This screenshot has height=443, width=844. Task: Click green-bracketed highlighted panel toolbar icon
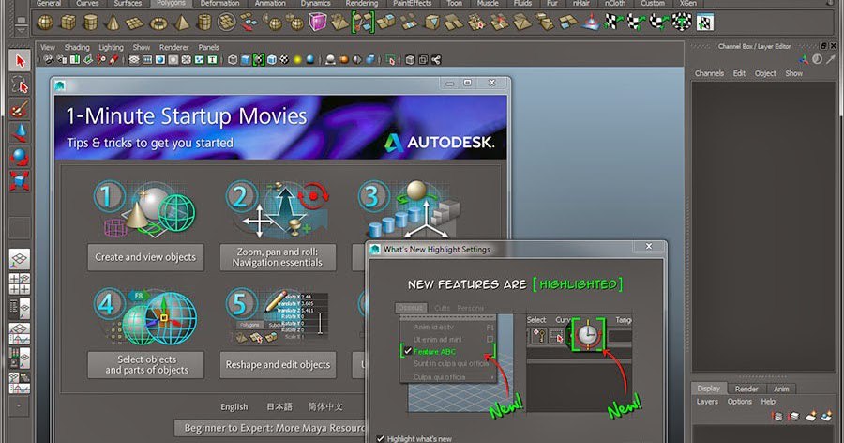pos(259,60)
